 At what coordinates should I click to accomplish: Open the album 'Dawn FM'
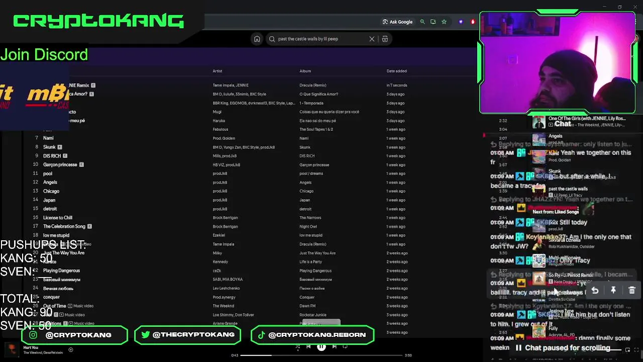click(x=307, y=306)
